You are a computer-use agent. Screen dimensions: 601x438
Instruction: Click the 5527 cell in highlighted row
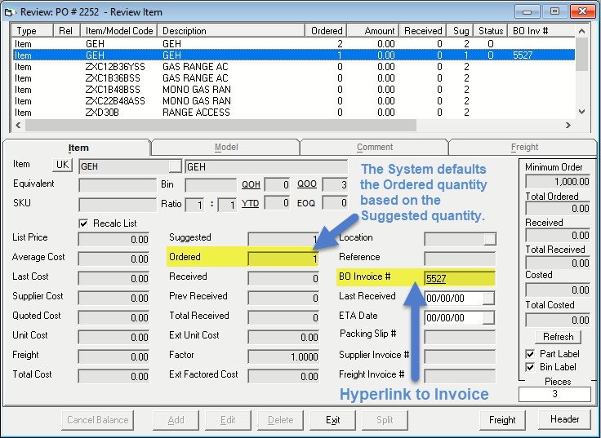(523, 55)
